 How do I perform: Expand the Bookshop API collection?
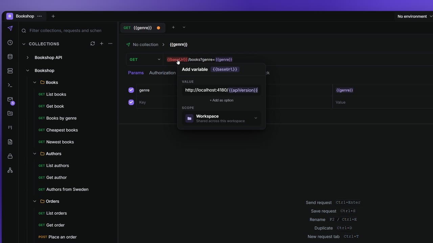pyautogui.click(x=27, y=58)
